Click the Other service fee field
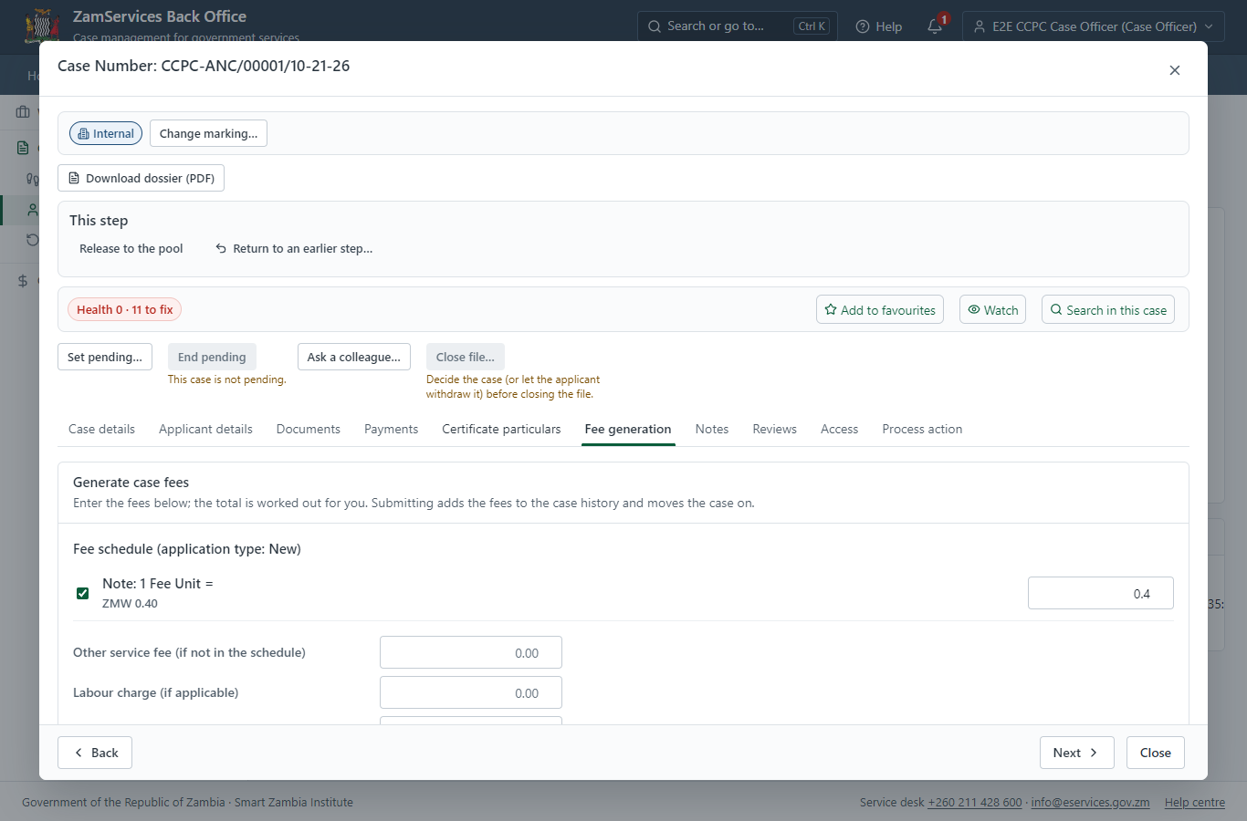This screenshot has height=821, width=1247. (471, 652)
